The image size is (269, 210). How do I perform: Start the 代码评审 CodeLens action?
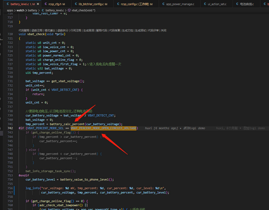(x=153, y=30)
